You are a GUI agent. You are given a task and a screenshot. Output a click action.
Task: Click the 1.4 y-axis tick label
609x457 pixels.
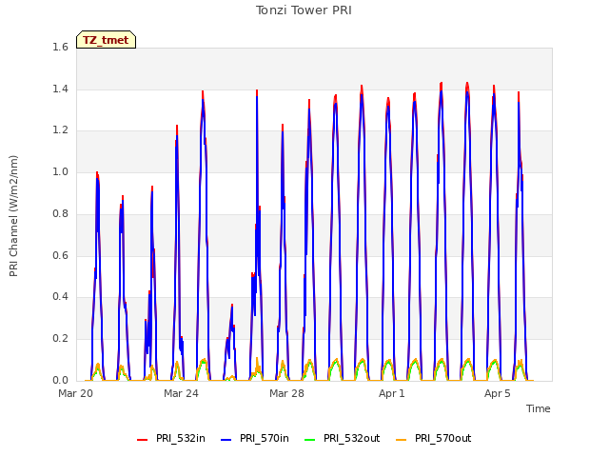[x=60, y=89]
